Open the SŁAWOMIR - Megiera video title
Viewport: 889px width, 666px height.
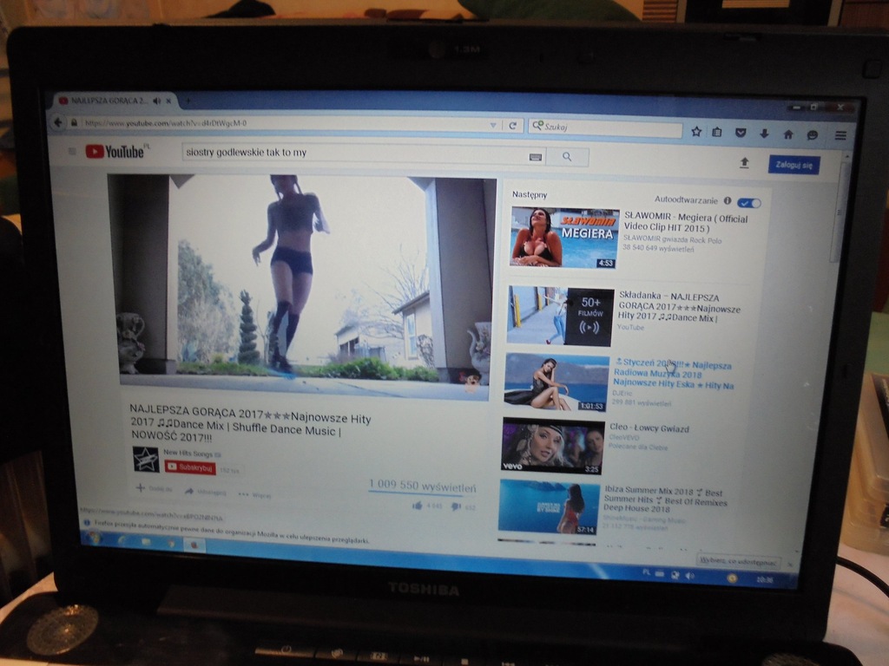(686, 222)
